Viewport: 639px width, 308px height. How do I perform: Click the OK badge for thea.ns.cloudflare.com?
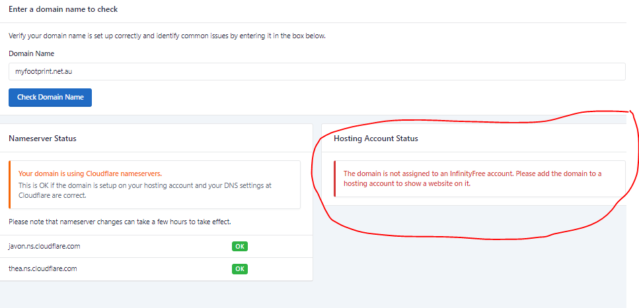239,269
